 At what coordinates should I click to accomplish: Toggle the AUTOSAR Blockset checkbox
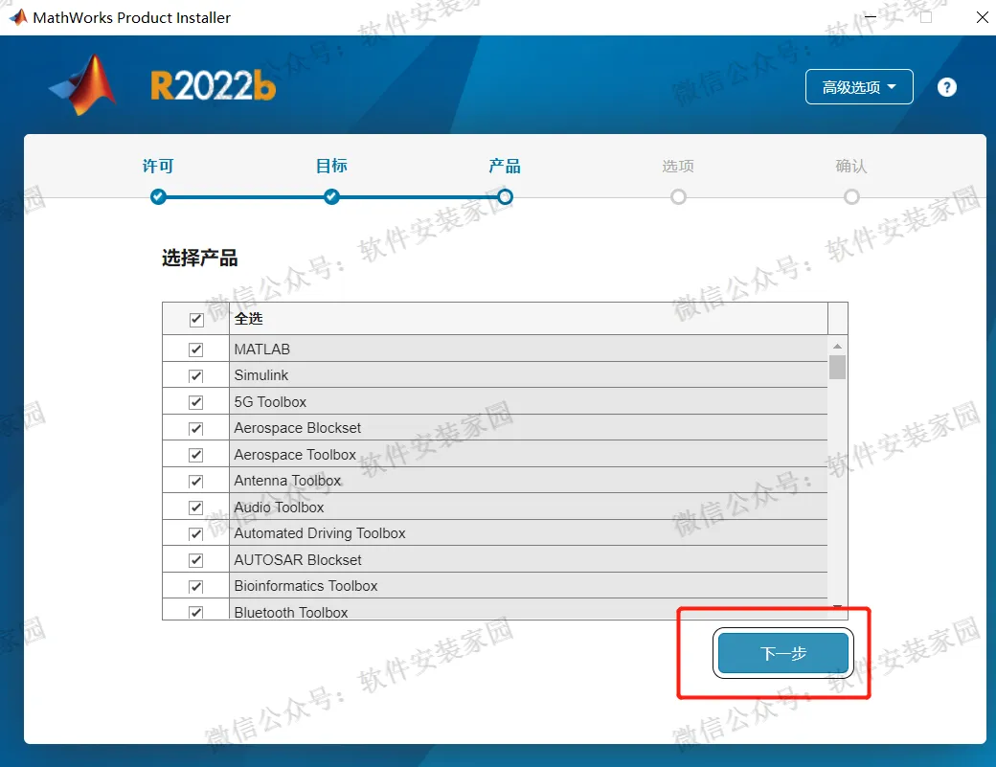coord(195,560)
